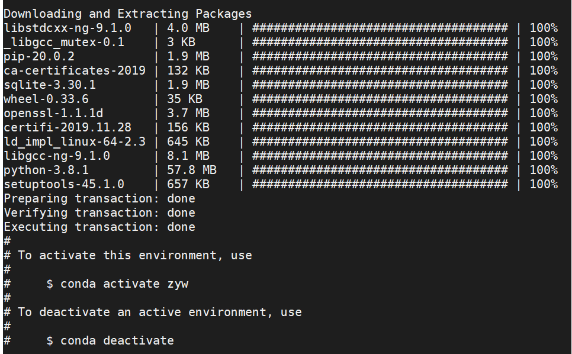Image resolution: width=572 pixels, height=354 pixels.
Task: Click the 57.8 MB size of python
Action: click(x=192, y=170)
